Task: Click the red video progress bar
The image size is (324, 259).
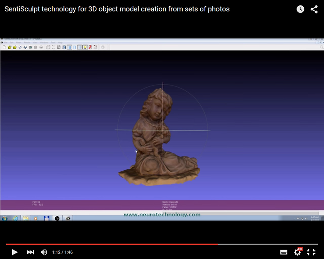Action: [112, 244]
